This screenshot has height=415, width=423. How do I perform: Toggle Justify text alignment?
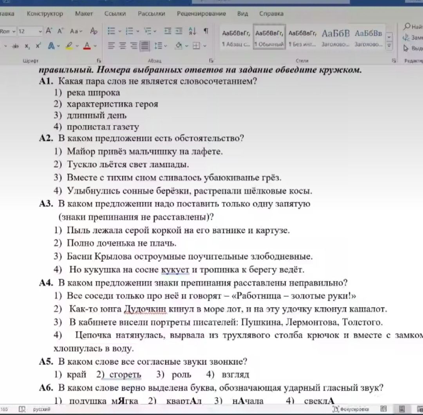coord(145,46)
